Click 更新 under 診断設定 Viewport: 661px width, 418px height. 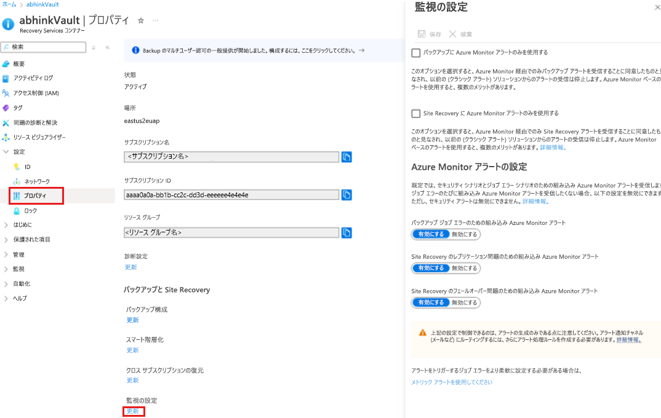[x=130, y=267]
